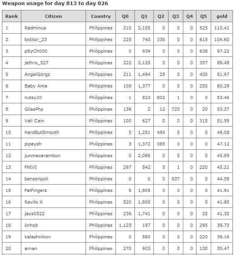Select citizen pSyCh000 in the table

pos(36,51)
